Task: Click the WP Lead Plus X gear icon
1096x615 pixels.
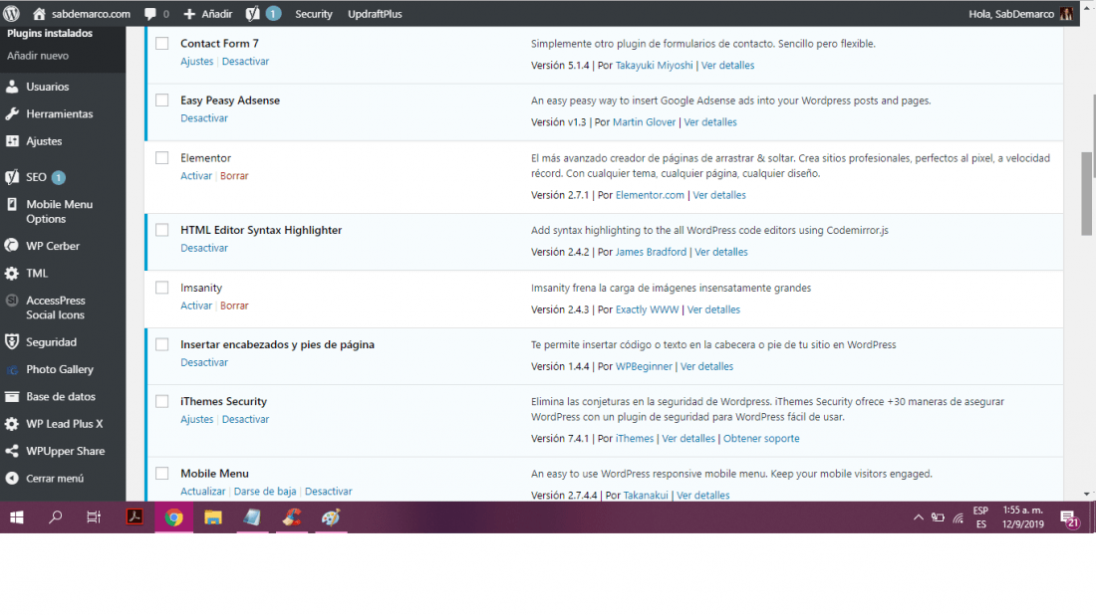Action: [12, 424]
